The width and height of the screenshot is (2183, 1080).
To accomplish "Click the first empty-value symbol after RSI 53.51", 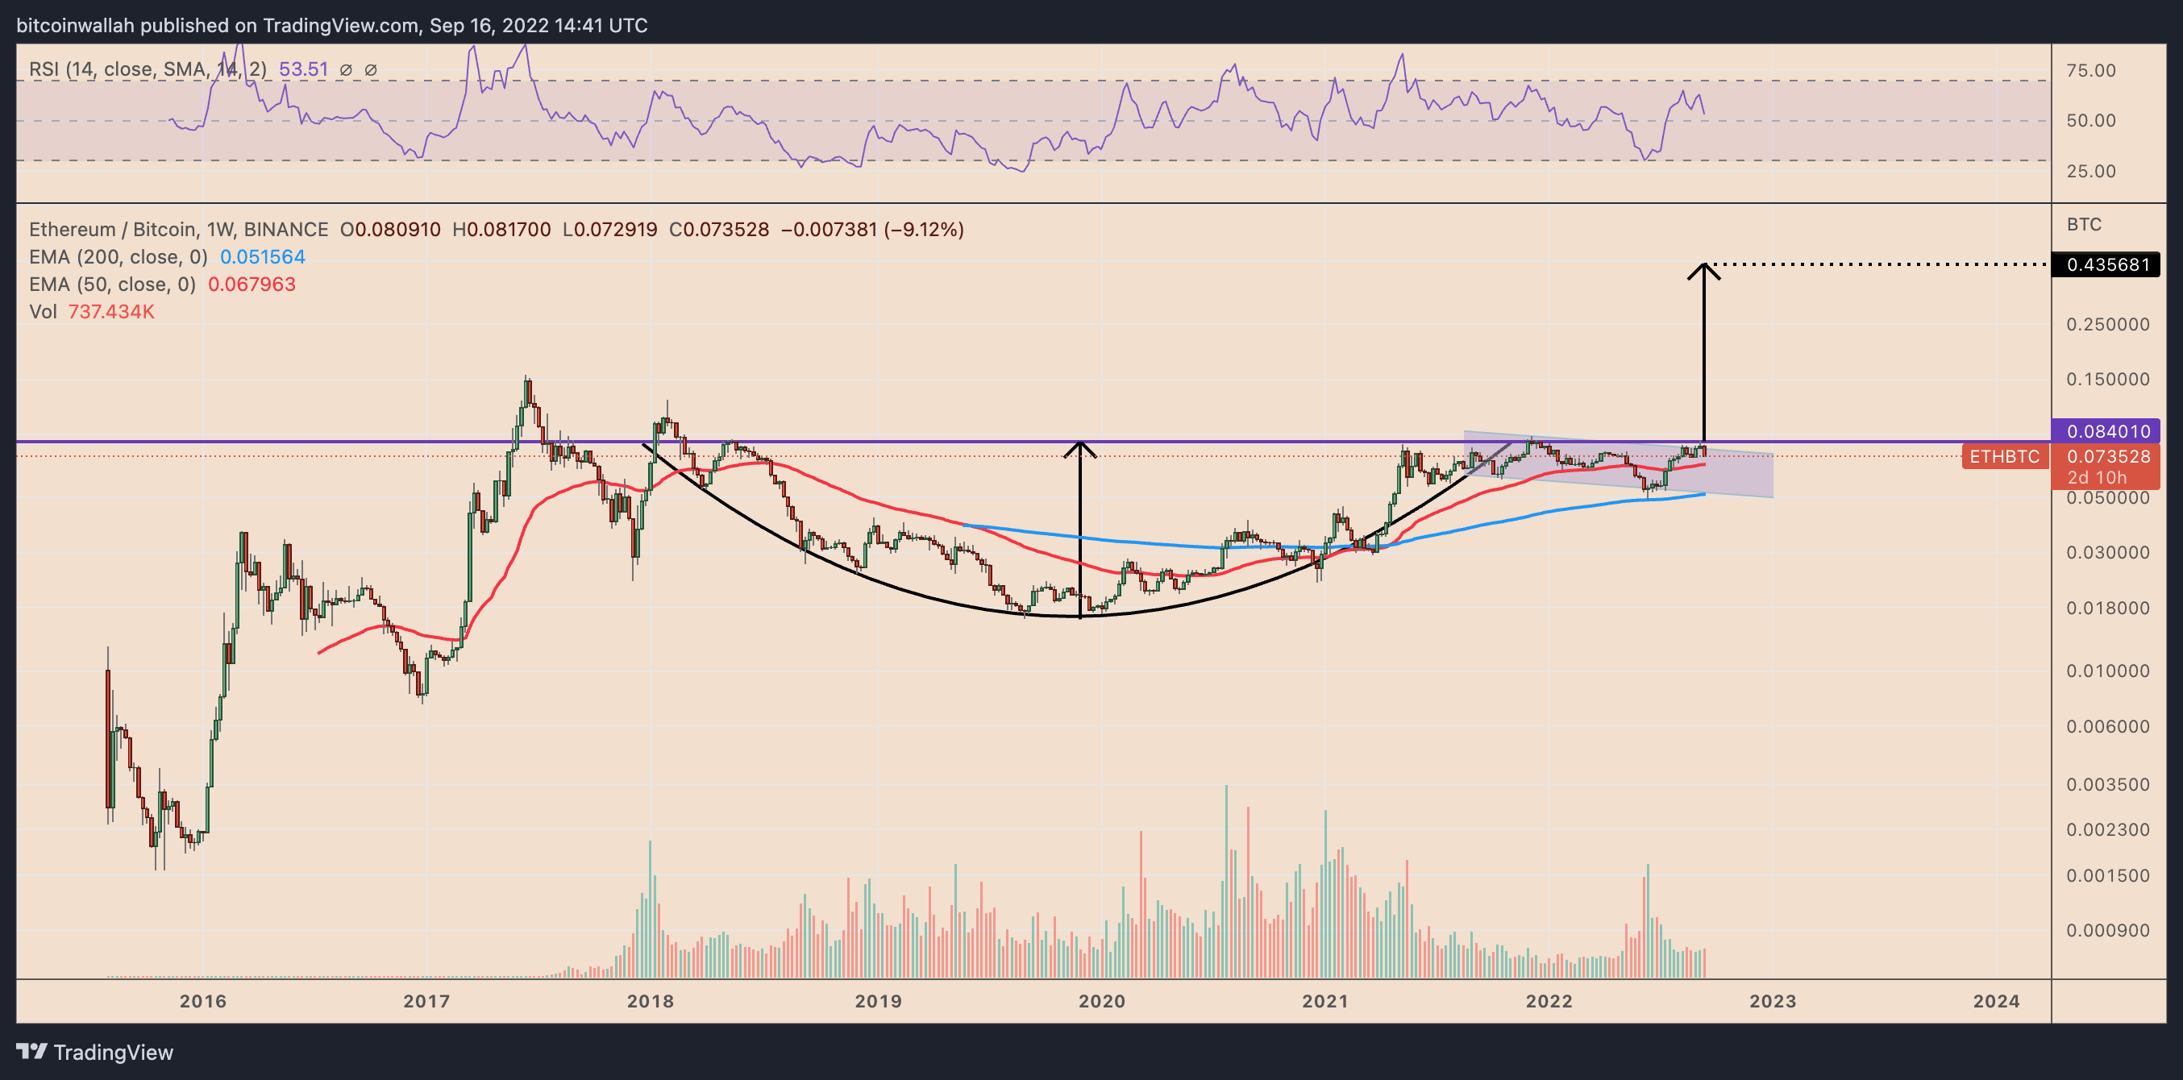I will tap(346, 70).
